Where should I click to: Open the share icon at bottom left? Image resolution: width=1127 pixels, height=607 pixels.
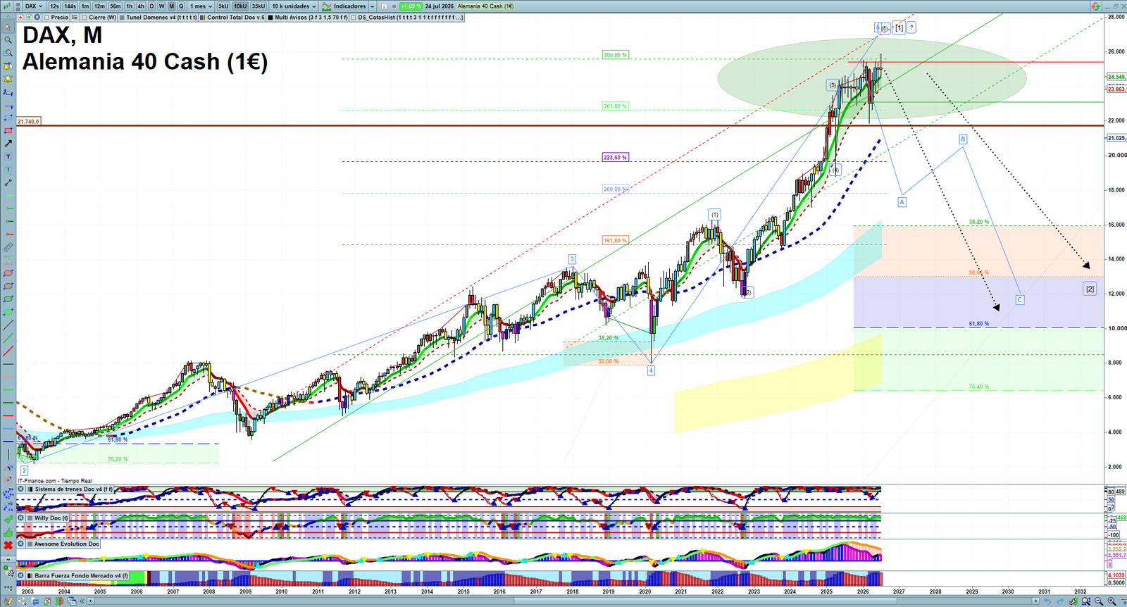click(x=22, y=601)
